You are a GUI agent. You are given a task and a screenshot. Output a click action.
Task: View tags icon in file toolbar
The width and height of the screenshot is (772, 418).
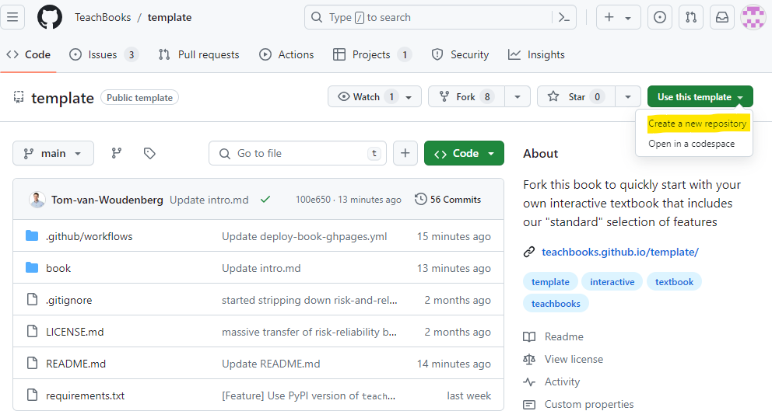(x=149, y=153)
